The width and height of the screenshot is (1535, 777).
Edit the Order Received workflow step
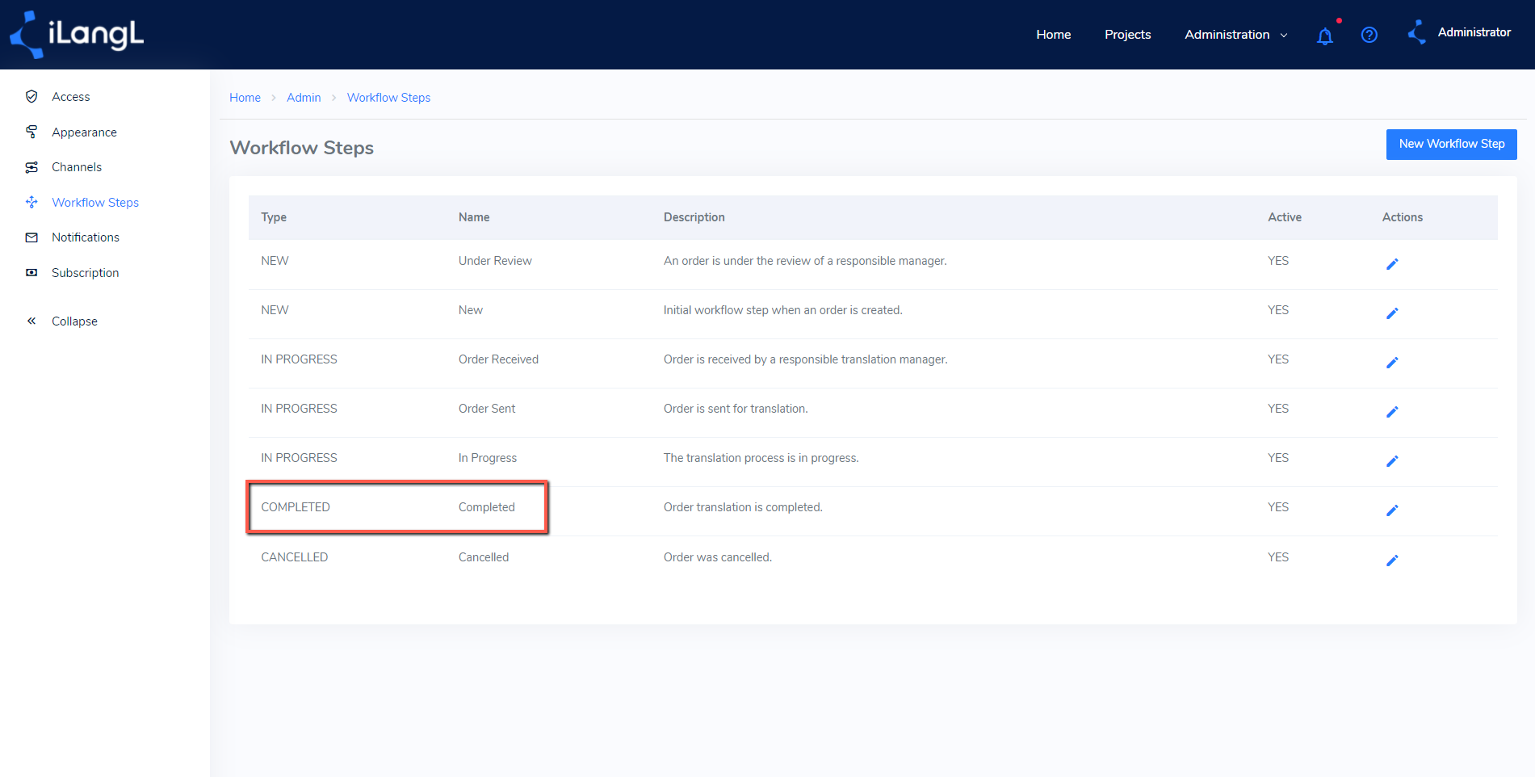tap(1392, 363)
